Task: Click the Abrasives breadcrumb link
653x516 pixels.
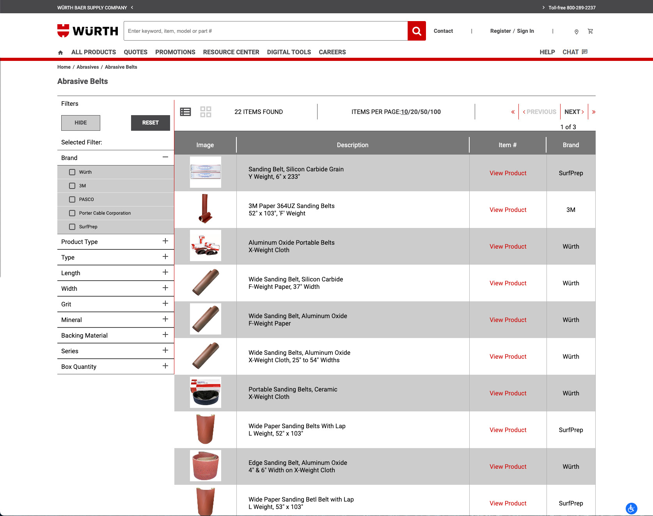Action: point(88,67)
